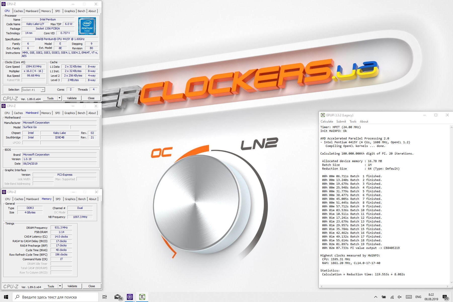The height and width of the screenshot is (302, 453).
Task: Select Memory tab in top CPU-Z window
Action: pos(46,11)
